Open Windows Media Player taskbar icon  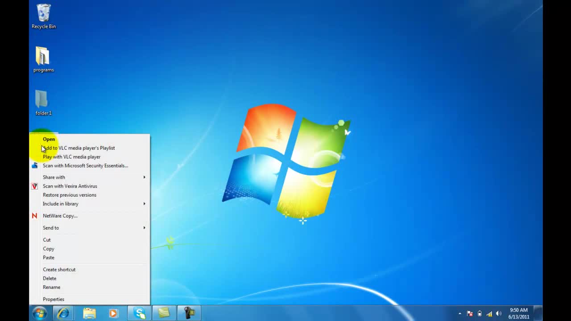pos(113,313)
